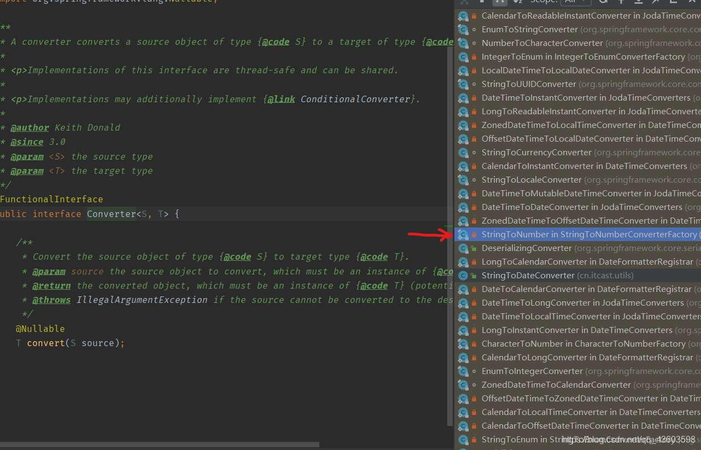Click the class icon beside CalendarToInstantConverter
701x450 pixels.
[x=463, y=166]
